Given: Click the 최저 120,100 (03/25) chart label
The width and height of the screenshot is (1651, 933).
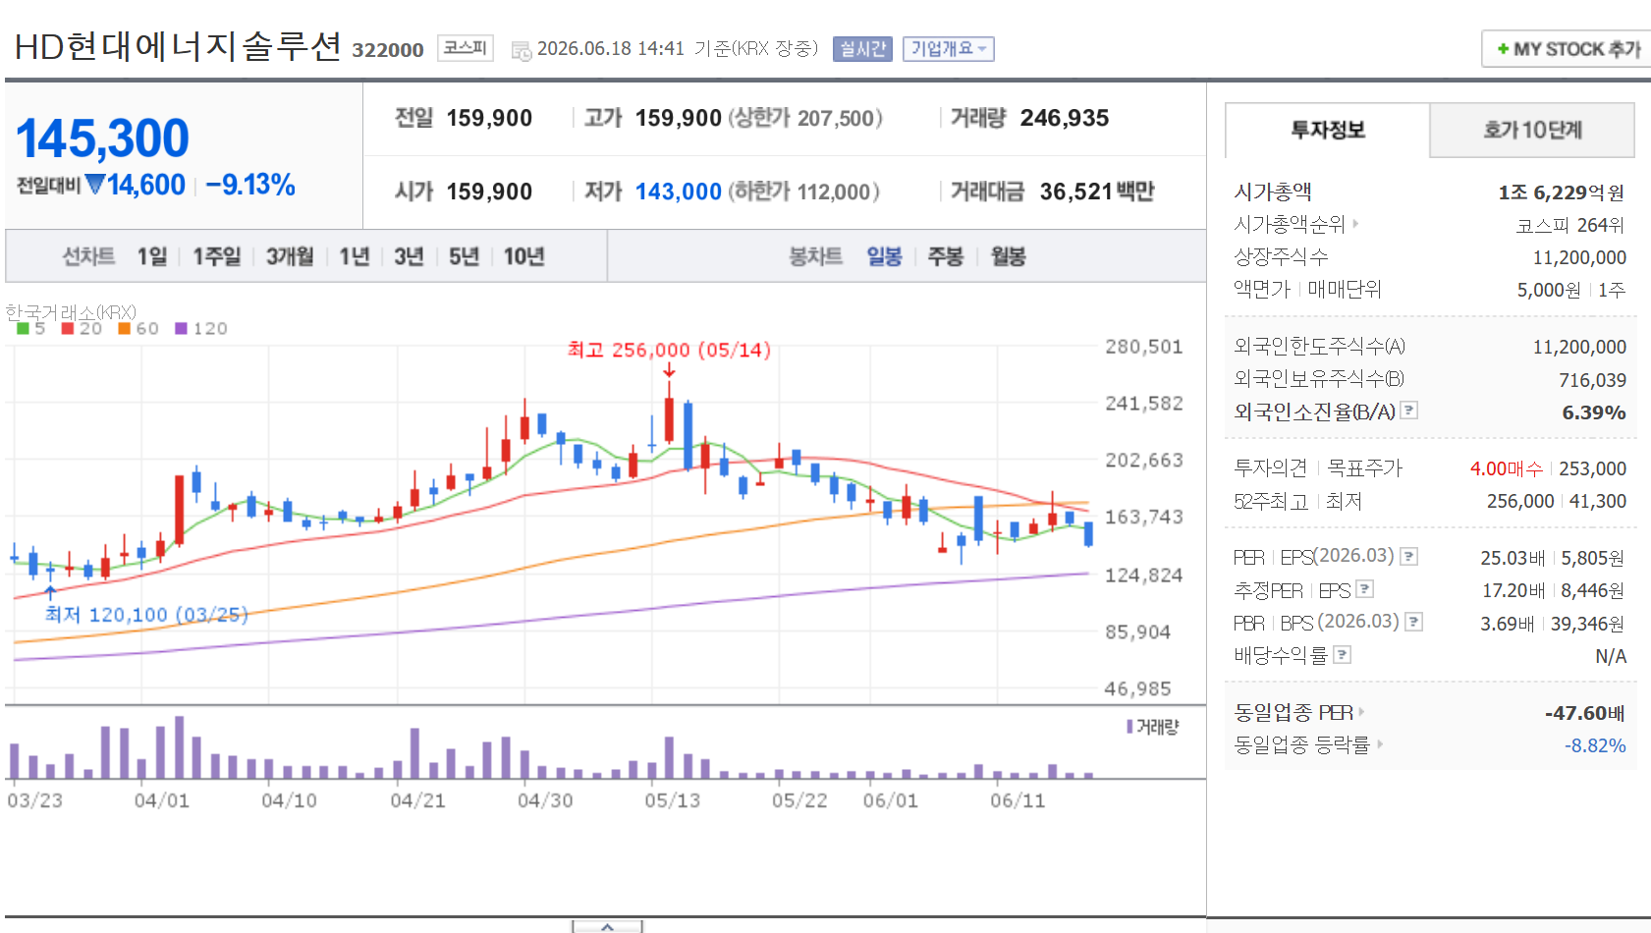Looking at the screenshot, I should [146, 614].
